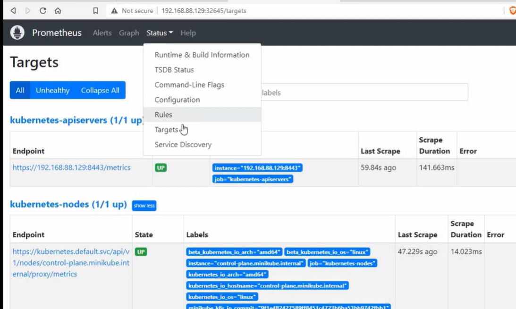Screen dimensions: 516x309
Task: Click the browser back arrow icon
Action: [x=13, y=11]
